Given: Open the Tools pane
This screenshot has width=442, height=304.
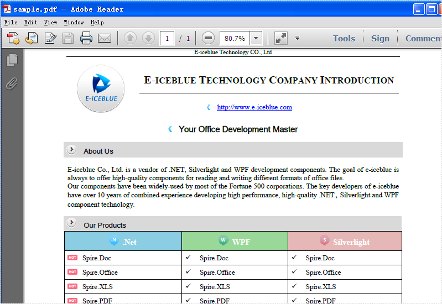Looking at the screenshot, I should click(x=344, y=38).
